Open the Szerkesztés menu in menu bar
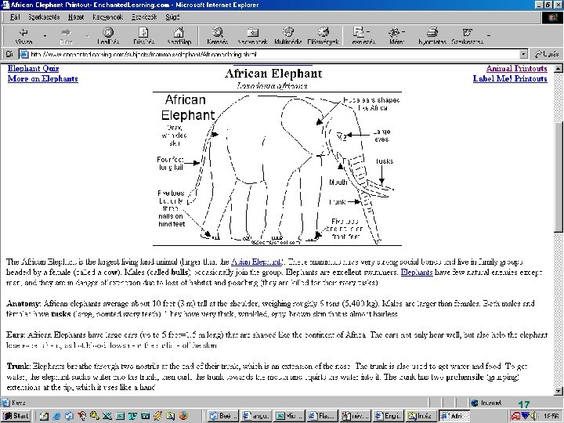This screenshot has width=564, height=423. [x=44, y=17]
